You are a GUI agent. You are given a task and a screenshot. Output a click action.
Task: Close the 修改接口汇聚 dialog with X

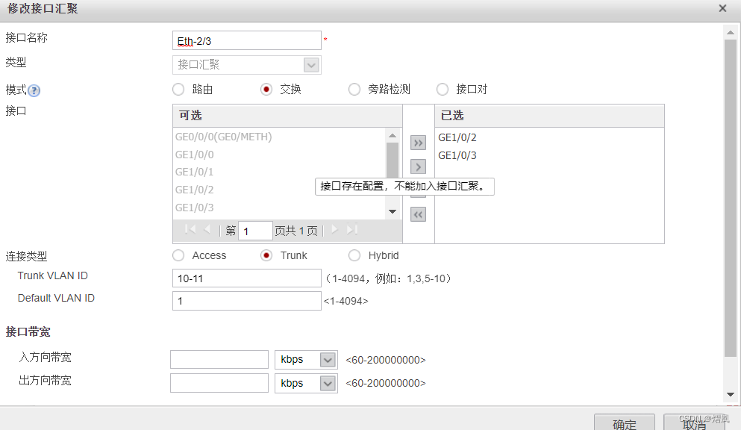(722, 8)
